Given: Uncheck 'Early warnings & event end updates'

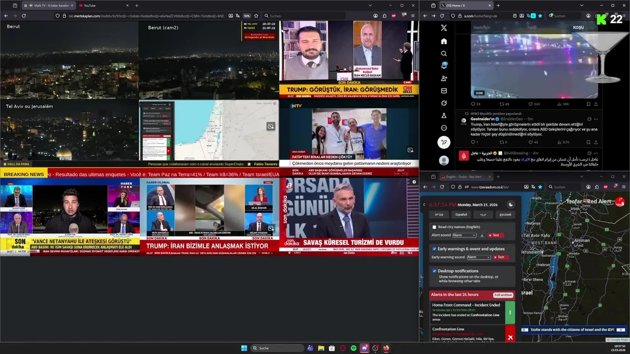Looking at the screenshot, I should coord(434,249).
